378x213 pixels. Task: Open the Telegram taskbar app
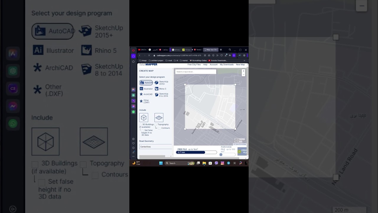(x=228, y=163)
